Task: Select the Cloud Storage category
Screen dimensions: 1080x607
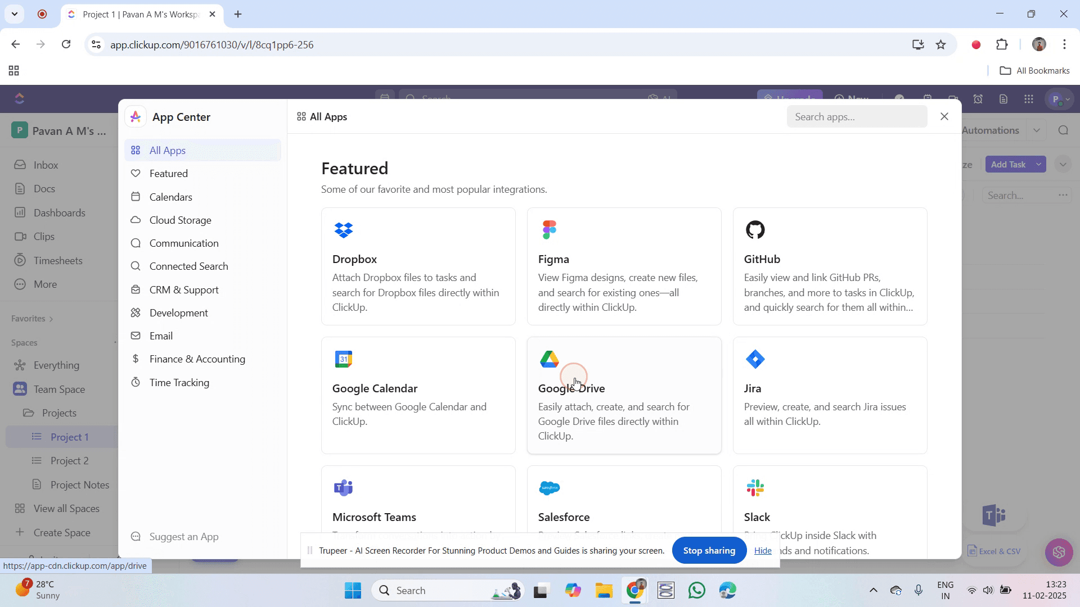Action: [x=180, y=220]
